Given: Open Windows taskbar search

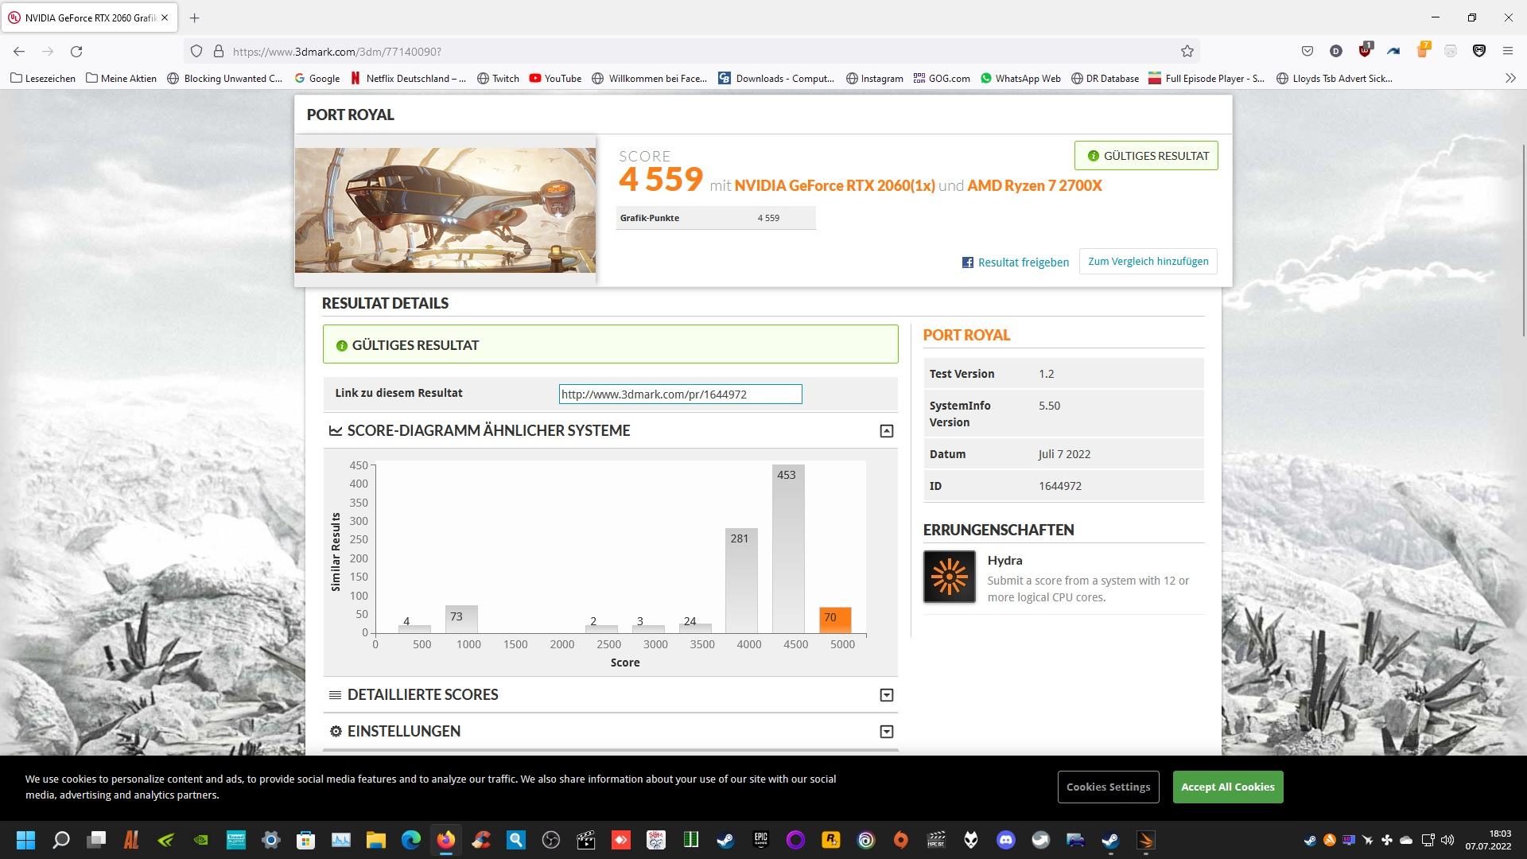Looking at the screenshot, I should point(60,840).
